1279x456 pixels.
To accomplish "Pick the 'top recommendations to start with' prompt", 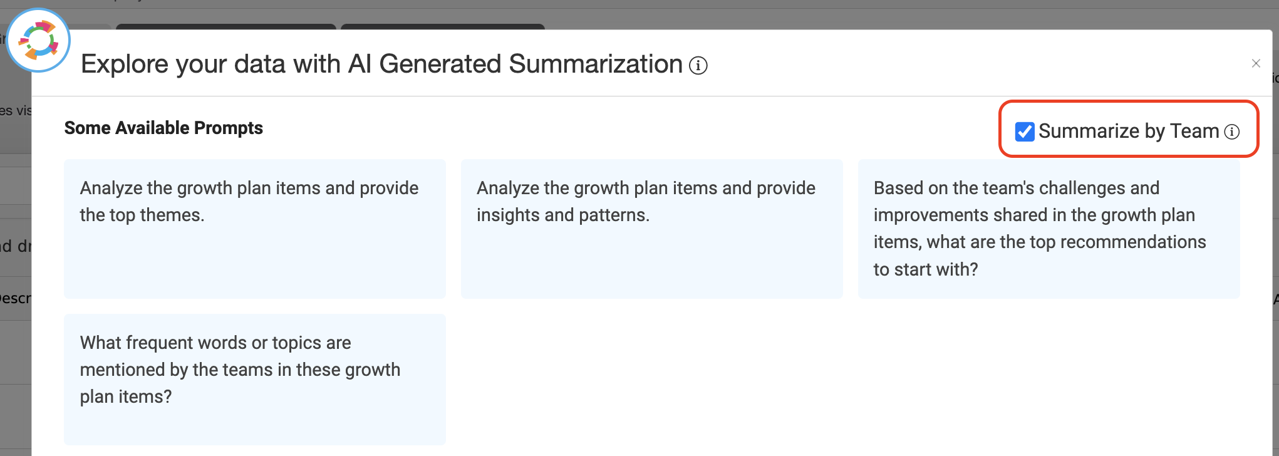I will [1049, 229].
